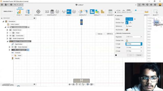Expand the Named Views tree node
Screen dimensions: 163x91
tap(7, 30)
